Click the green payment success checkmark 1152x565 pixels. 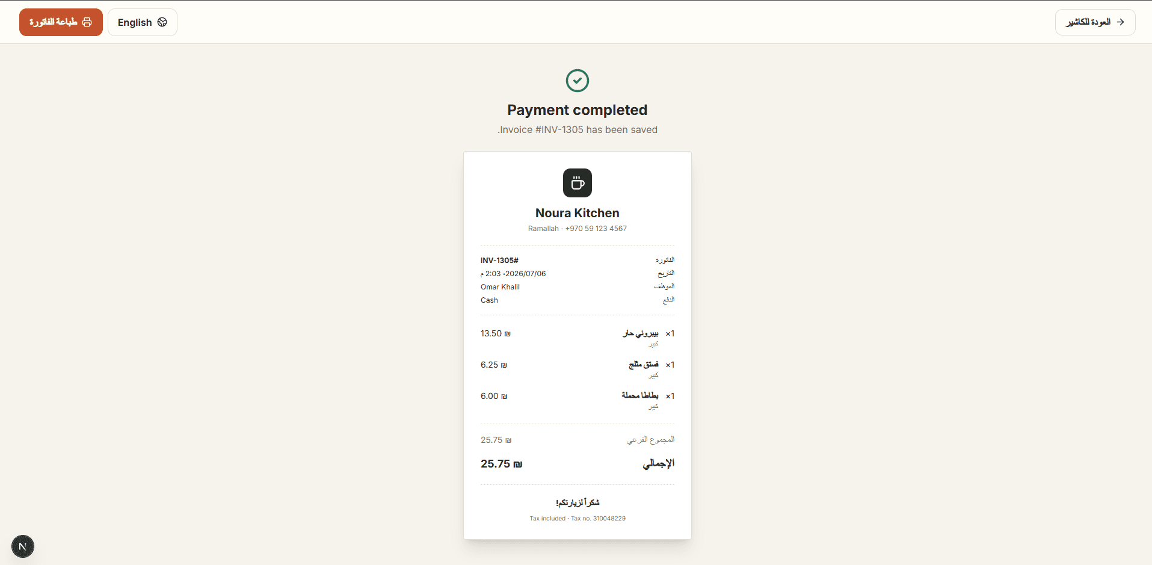click(x=578, y=81)
